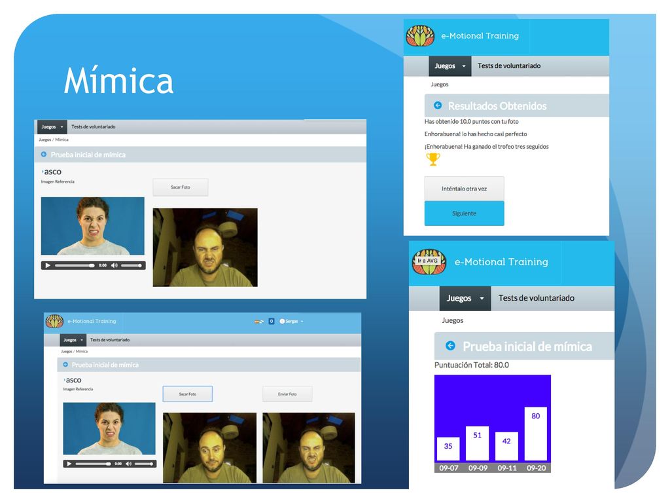Open the blue notification counter showing 0
Screen dimensions: 670x503
point(272,321)
